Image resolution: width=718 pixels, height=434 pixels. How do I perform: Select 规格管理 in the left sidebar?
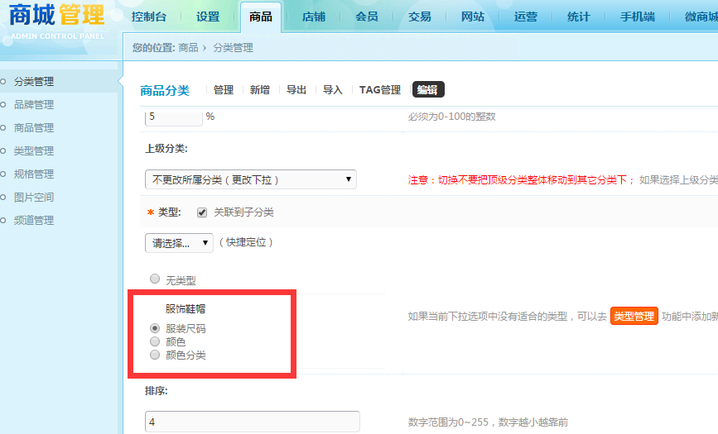pyautogui.click(x=34, y=174)
